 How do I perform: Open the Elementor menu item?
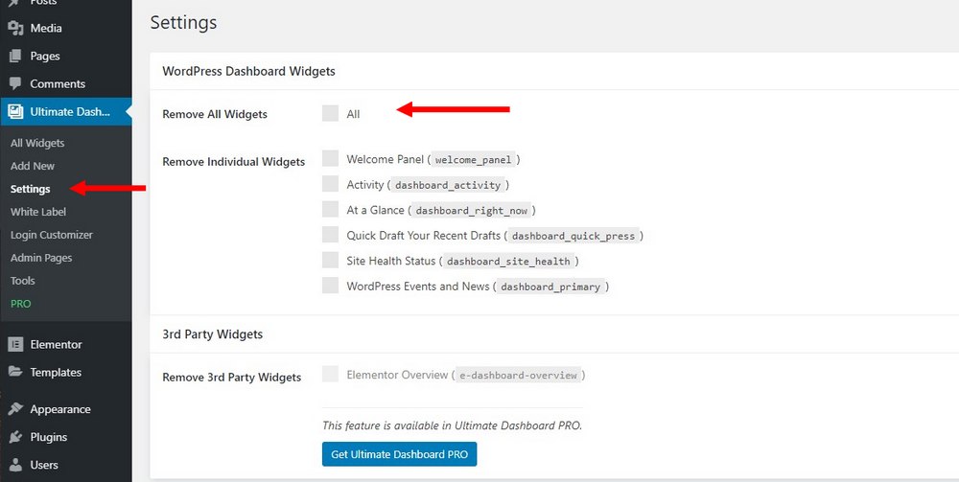click(66, 345)
